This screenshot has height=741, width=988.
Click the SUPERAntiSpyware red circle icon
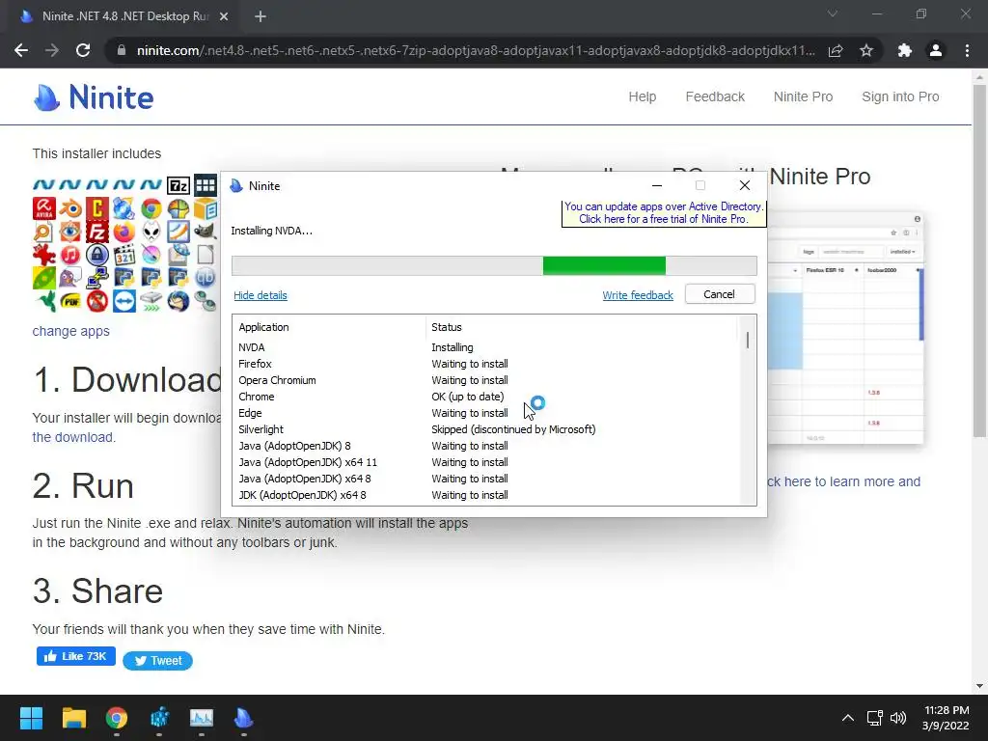tap(97, 301)
